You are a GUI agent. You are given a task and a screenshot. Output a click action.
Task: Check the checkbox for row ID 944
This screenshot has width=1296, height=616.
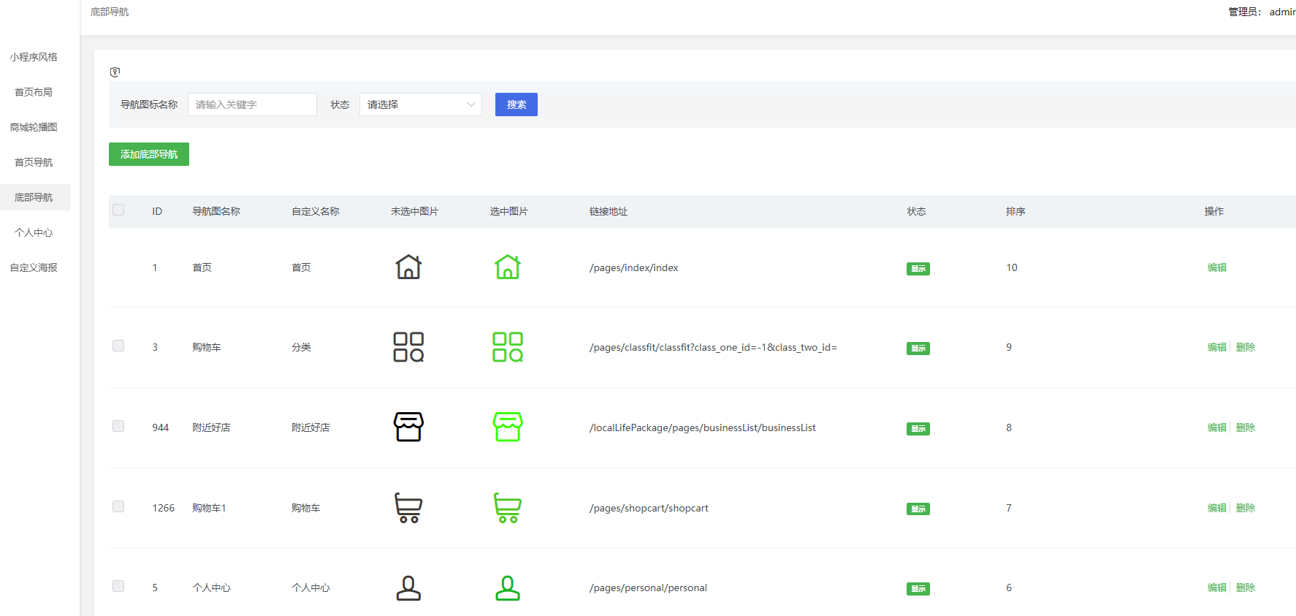point(118,426)
